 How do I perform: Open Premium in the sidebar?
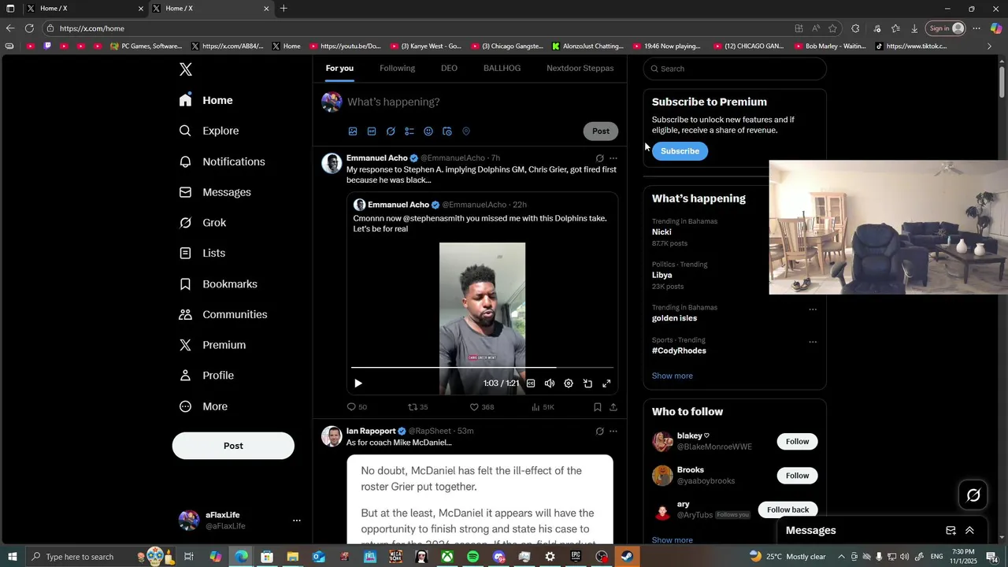point(213,345)
